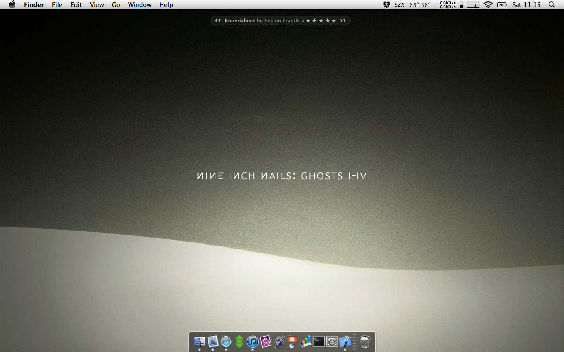Launch Xcode hammer and blueprint icon
Image resolution: width=564 pixels, height=352 pixels.
pos(345,341)
